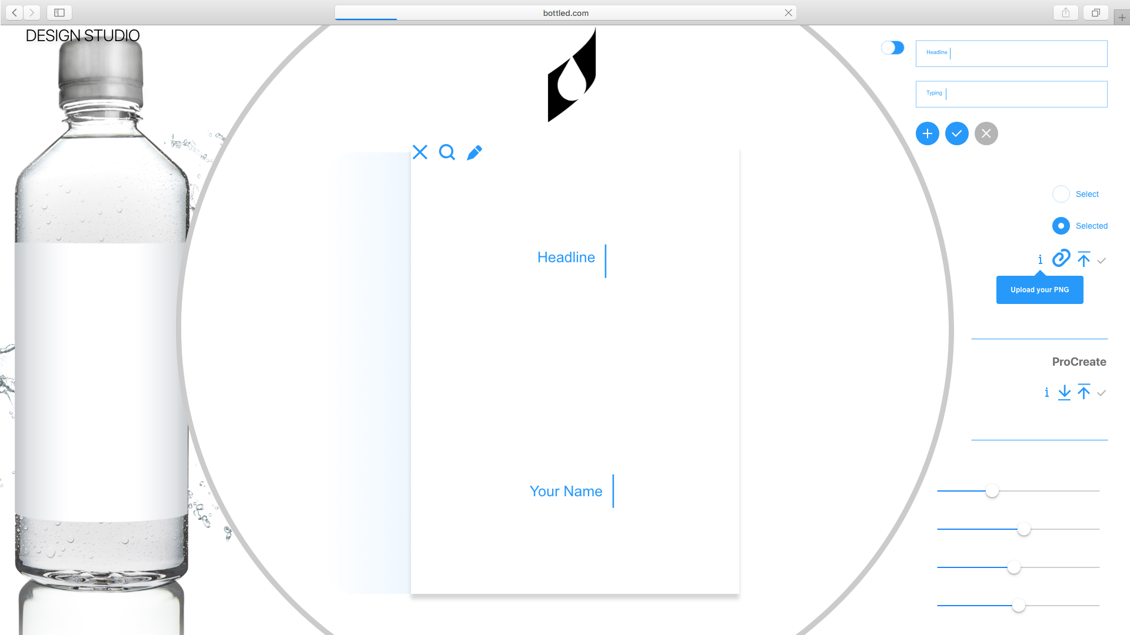Click the Upload your PNG button
The width and height of the screenshot is (1130, 635).
1039,289
